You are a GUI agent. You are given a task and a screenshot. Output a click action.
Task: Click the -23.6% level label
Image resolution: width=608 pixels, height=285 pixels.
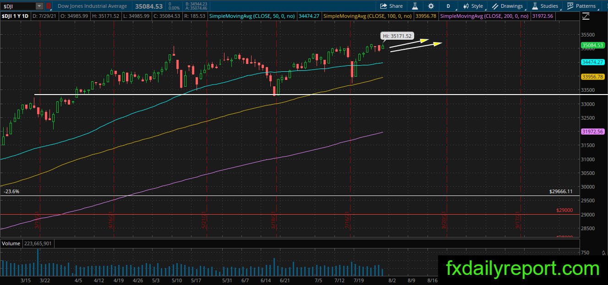click(11, 191)
